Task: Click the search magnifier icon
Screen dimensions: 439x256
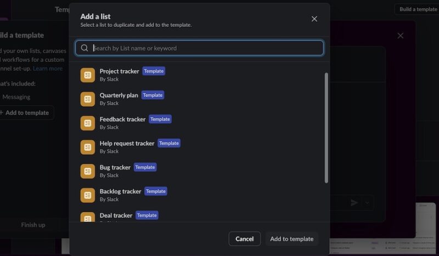Action: (x=85, y=48)
